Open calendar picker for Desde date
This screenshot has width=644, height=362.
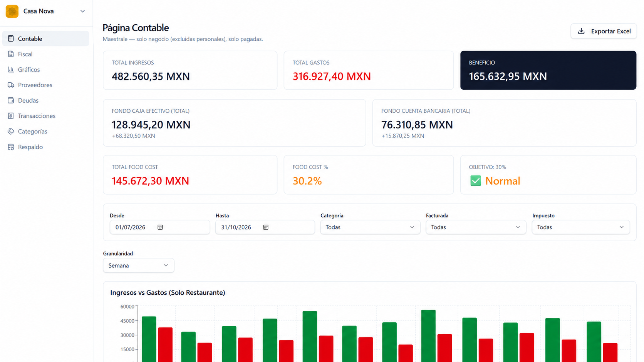pyautogui.click(x=160, y=227)
